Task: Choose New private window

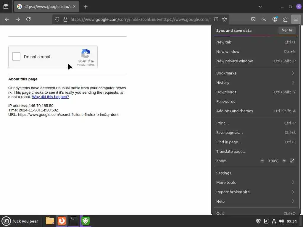Action: (x=256, y=61)
